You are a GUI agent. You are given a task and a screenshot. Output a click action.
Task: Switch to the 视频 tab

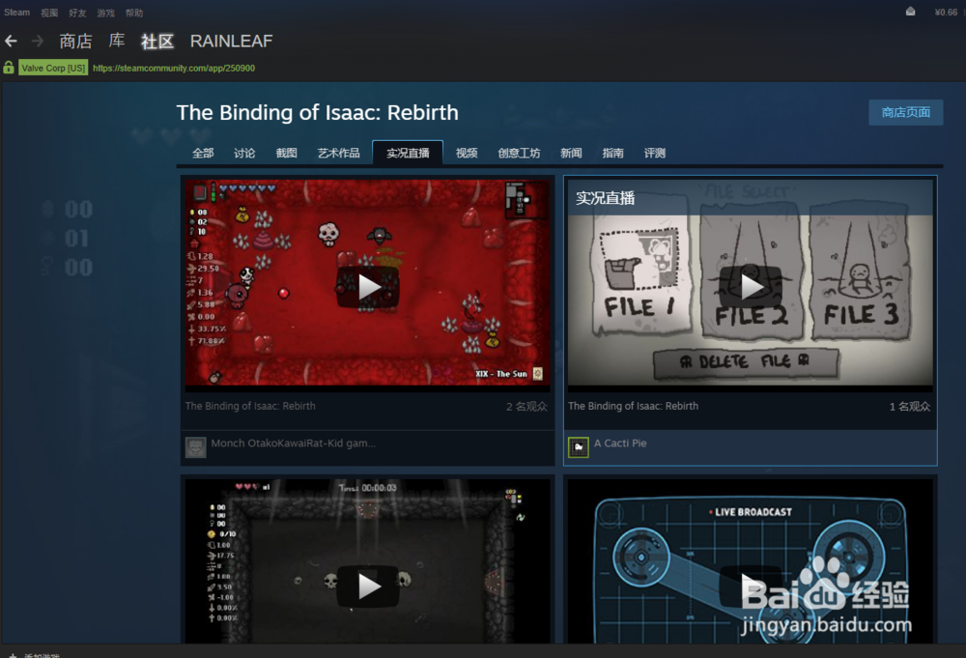click(x=467, y=153)
